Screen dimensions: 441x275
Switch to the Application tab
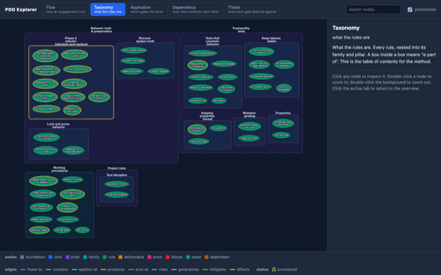[147, 9]
